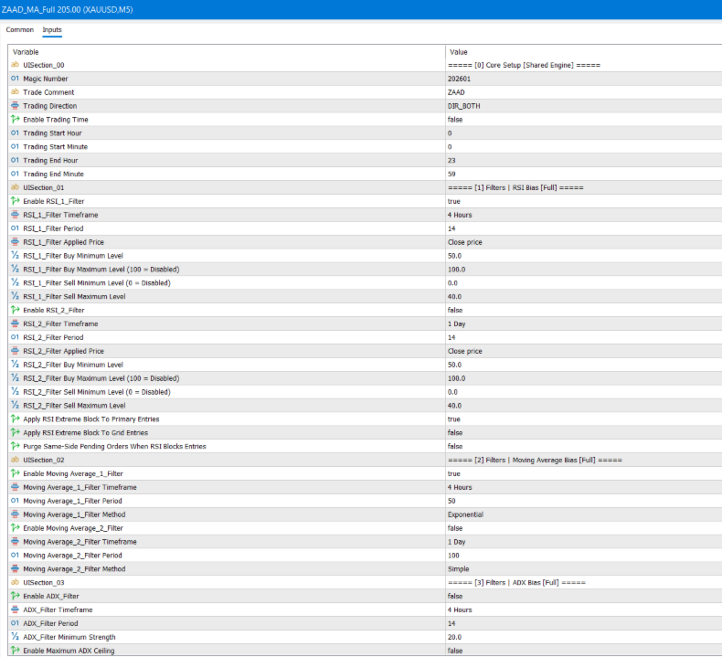
Task: Click the enum icon beside ADX_Filter Timeframe
Action: click(16, 609)
